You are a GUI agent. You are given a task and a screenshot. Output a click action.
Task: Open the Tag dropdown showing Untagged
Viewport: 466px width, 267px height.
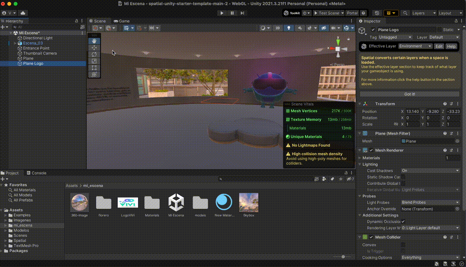395,37
